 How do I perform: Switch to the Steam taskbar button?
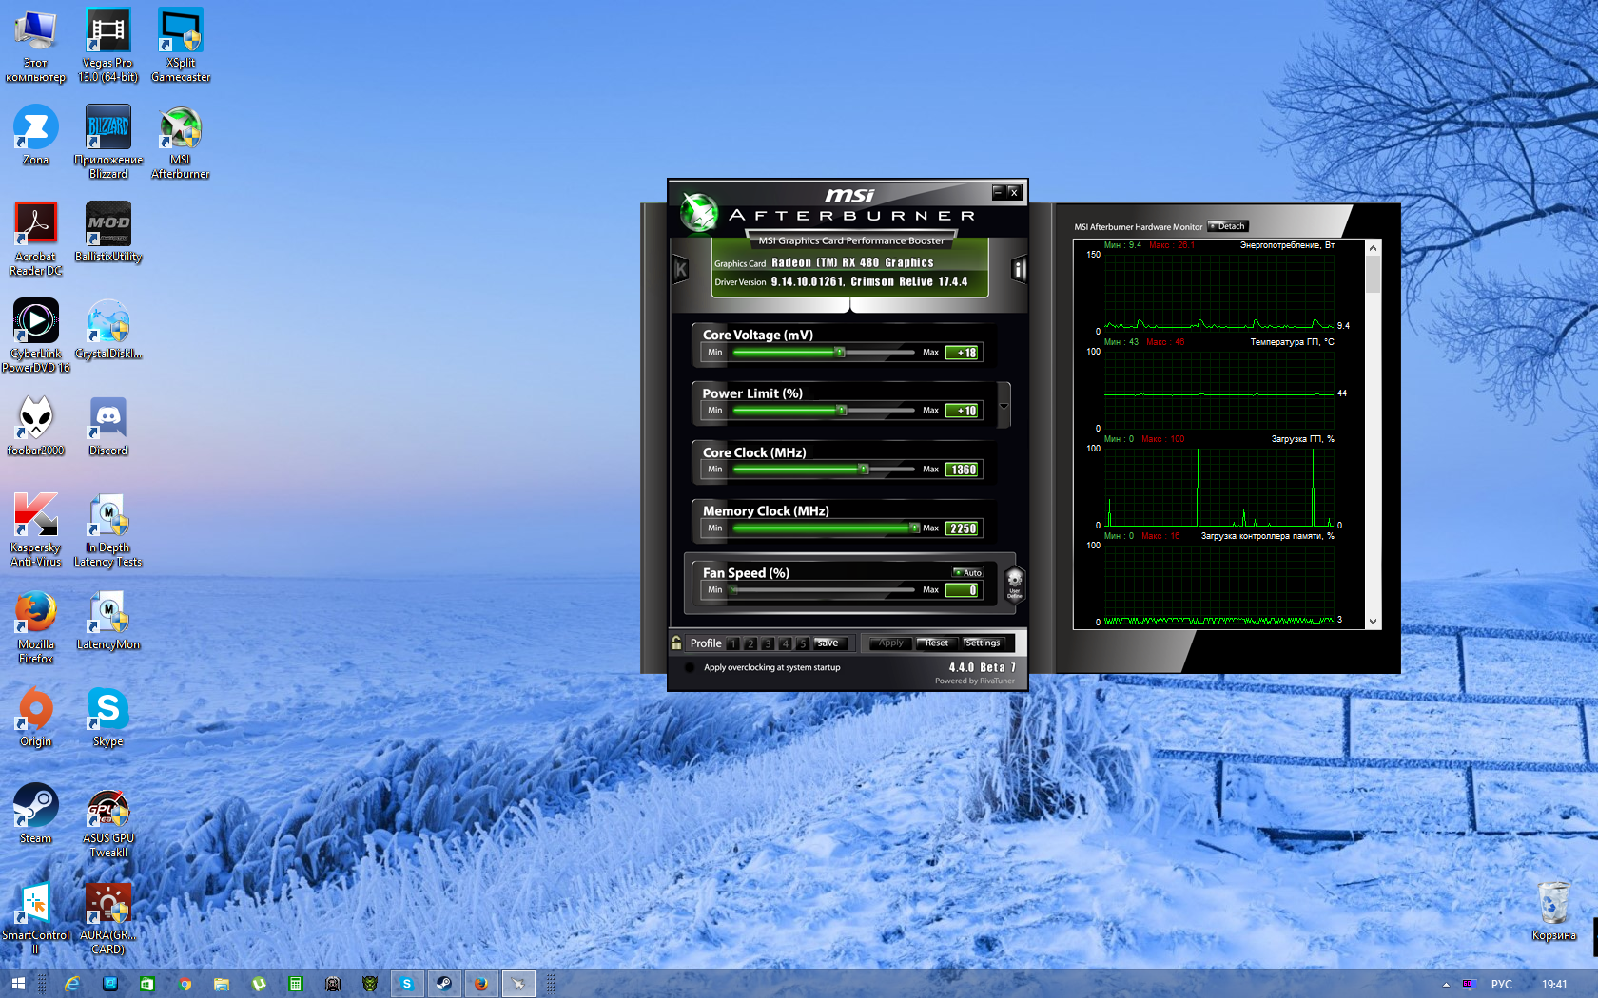(x=443, y=984)
